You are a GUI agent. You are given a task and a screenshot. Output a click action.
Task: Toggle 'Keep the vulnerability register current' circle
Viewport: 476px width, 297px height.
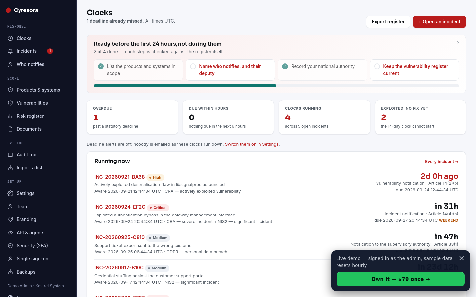377,66
